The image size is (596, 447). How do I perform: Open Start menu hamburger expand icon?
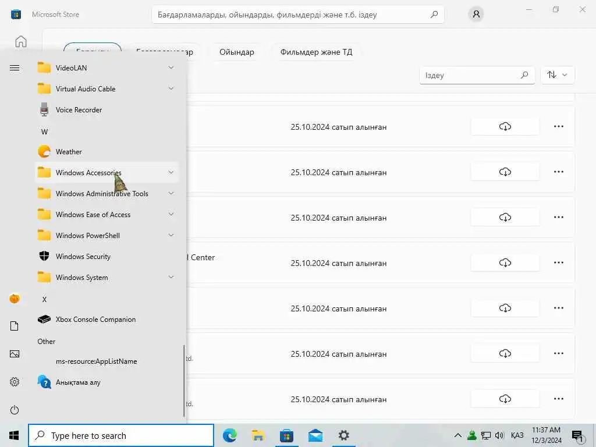tap(15, 68)
